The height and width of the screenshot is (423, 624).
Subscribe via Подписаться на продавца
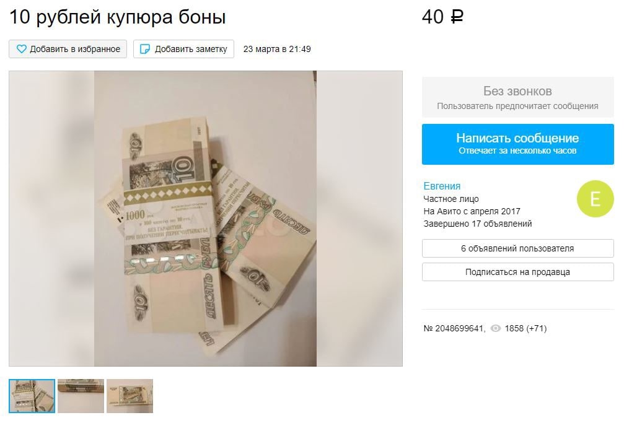coord(518,272)
